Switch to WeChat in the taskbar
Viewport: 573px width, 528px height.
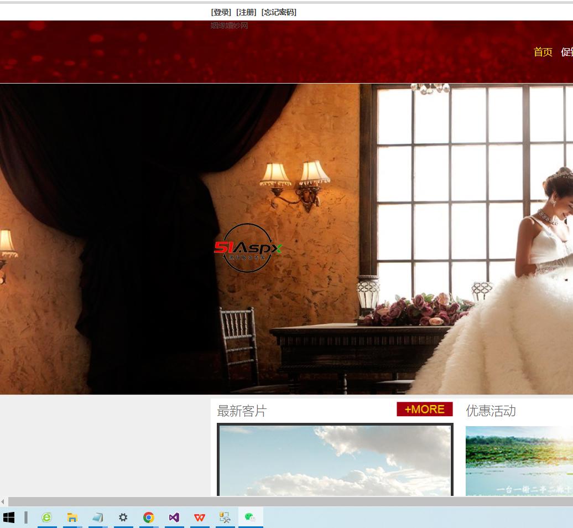251,517
